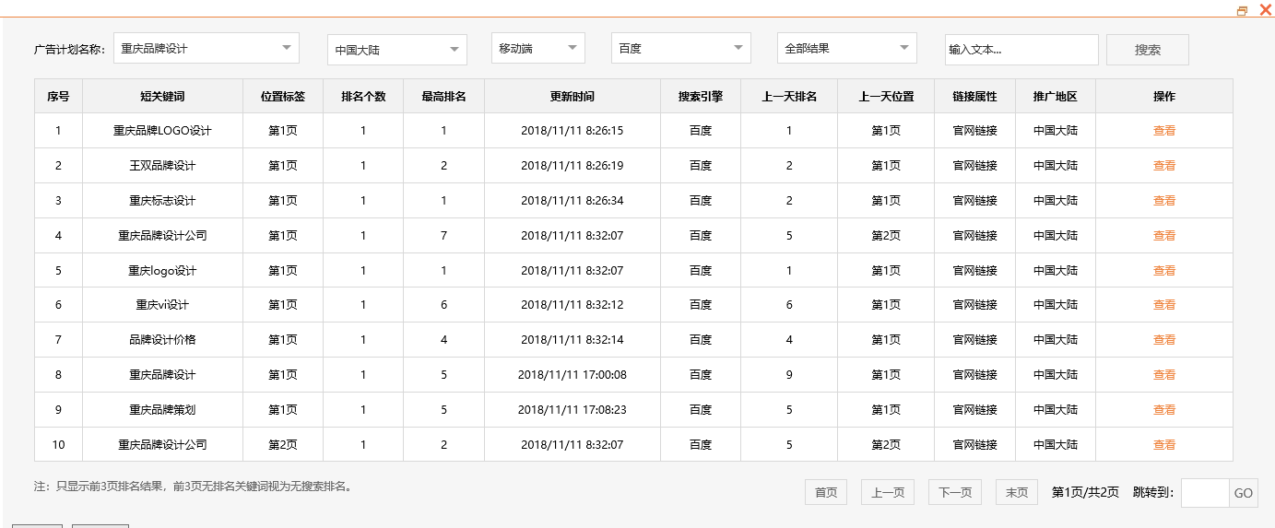Click the 搜索引擎 column header
The height and width of the screenshot is (528, 1275).
tap(701, 96)
